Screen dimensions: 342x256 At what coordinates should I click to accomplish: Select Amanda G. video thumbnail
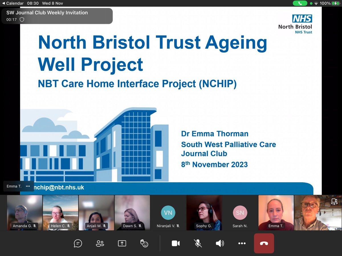(x=25, y=212)
